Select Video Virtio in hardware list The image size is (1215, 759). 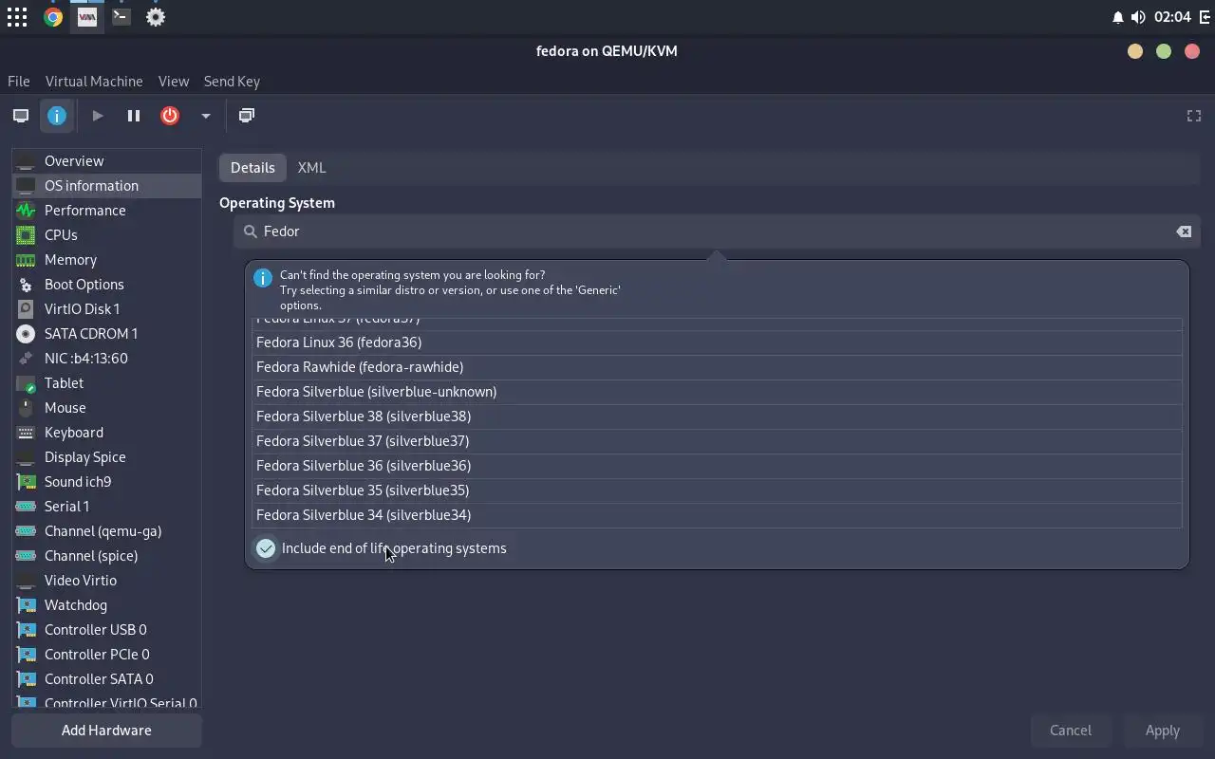(x=106, y=581)
